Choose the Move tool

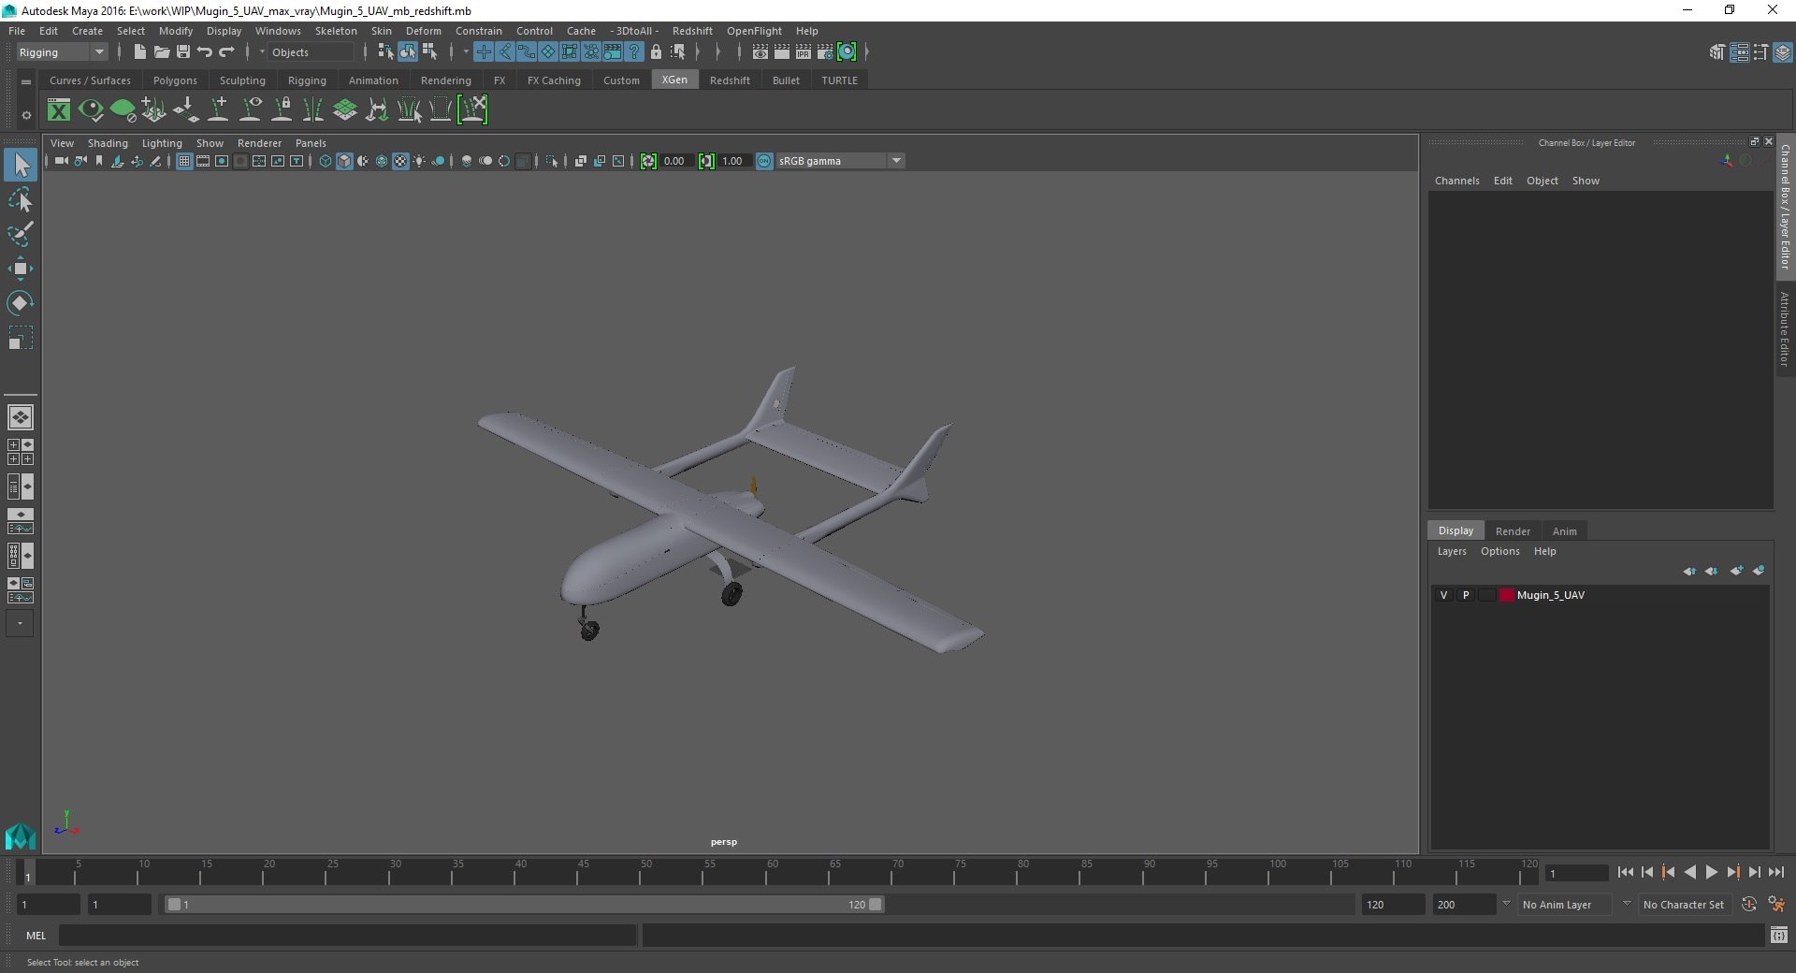21,269
